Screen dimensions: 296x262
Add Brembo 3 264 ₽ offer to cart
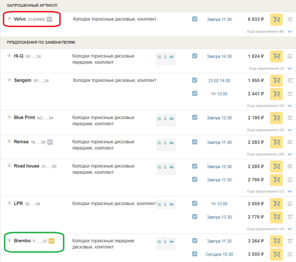276,241
